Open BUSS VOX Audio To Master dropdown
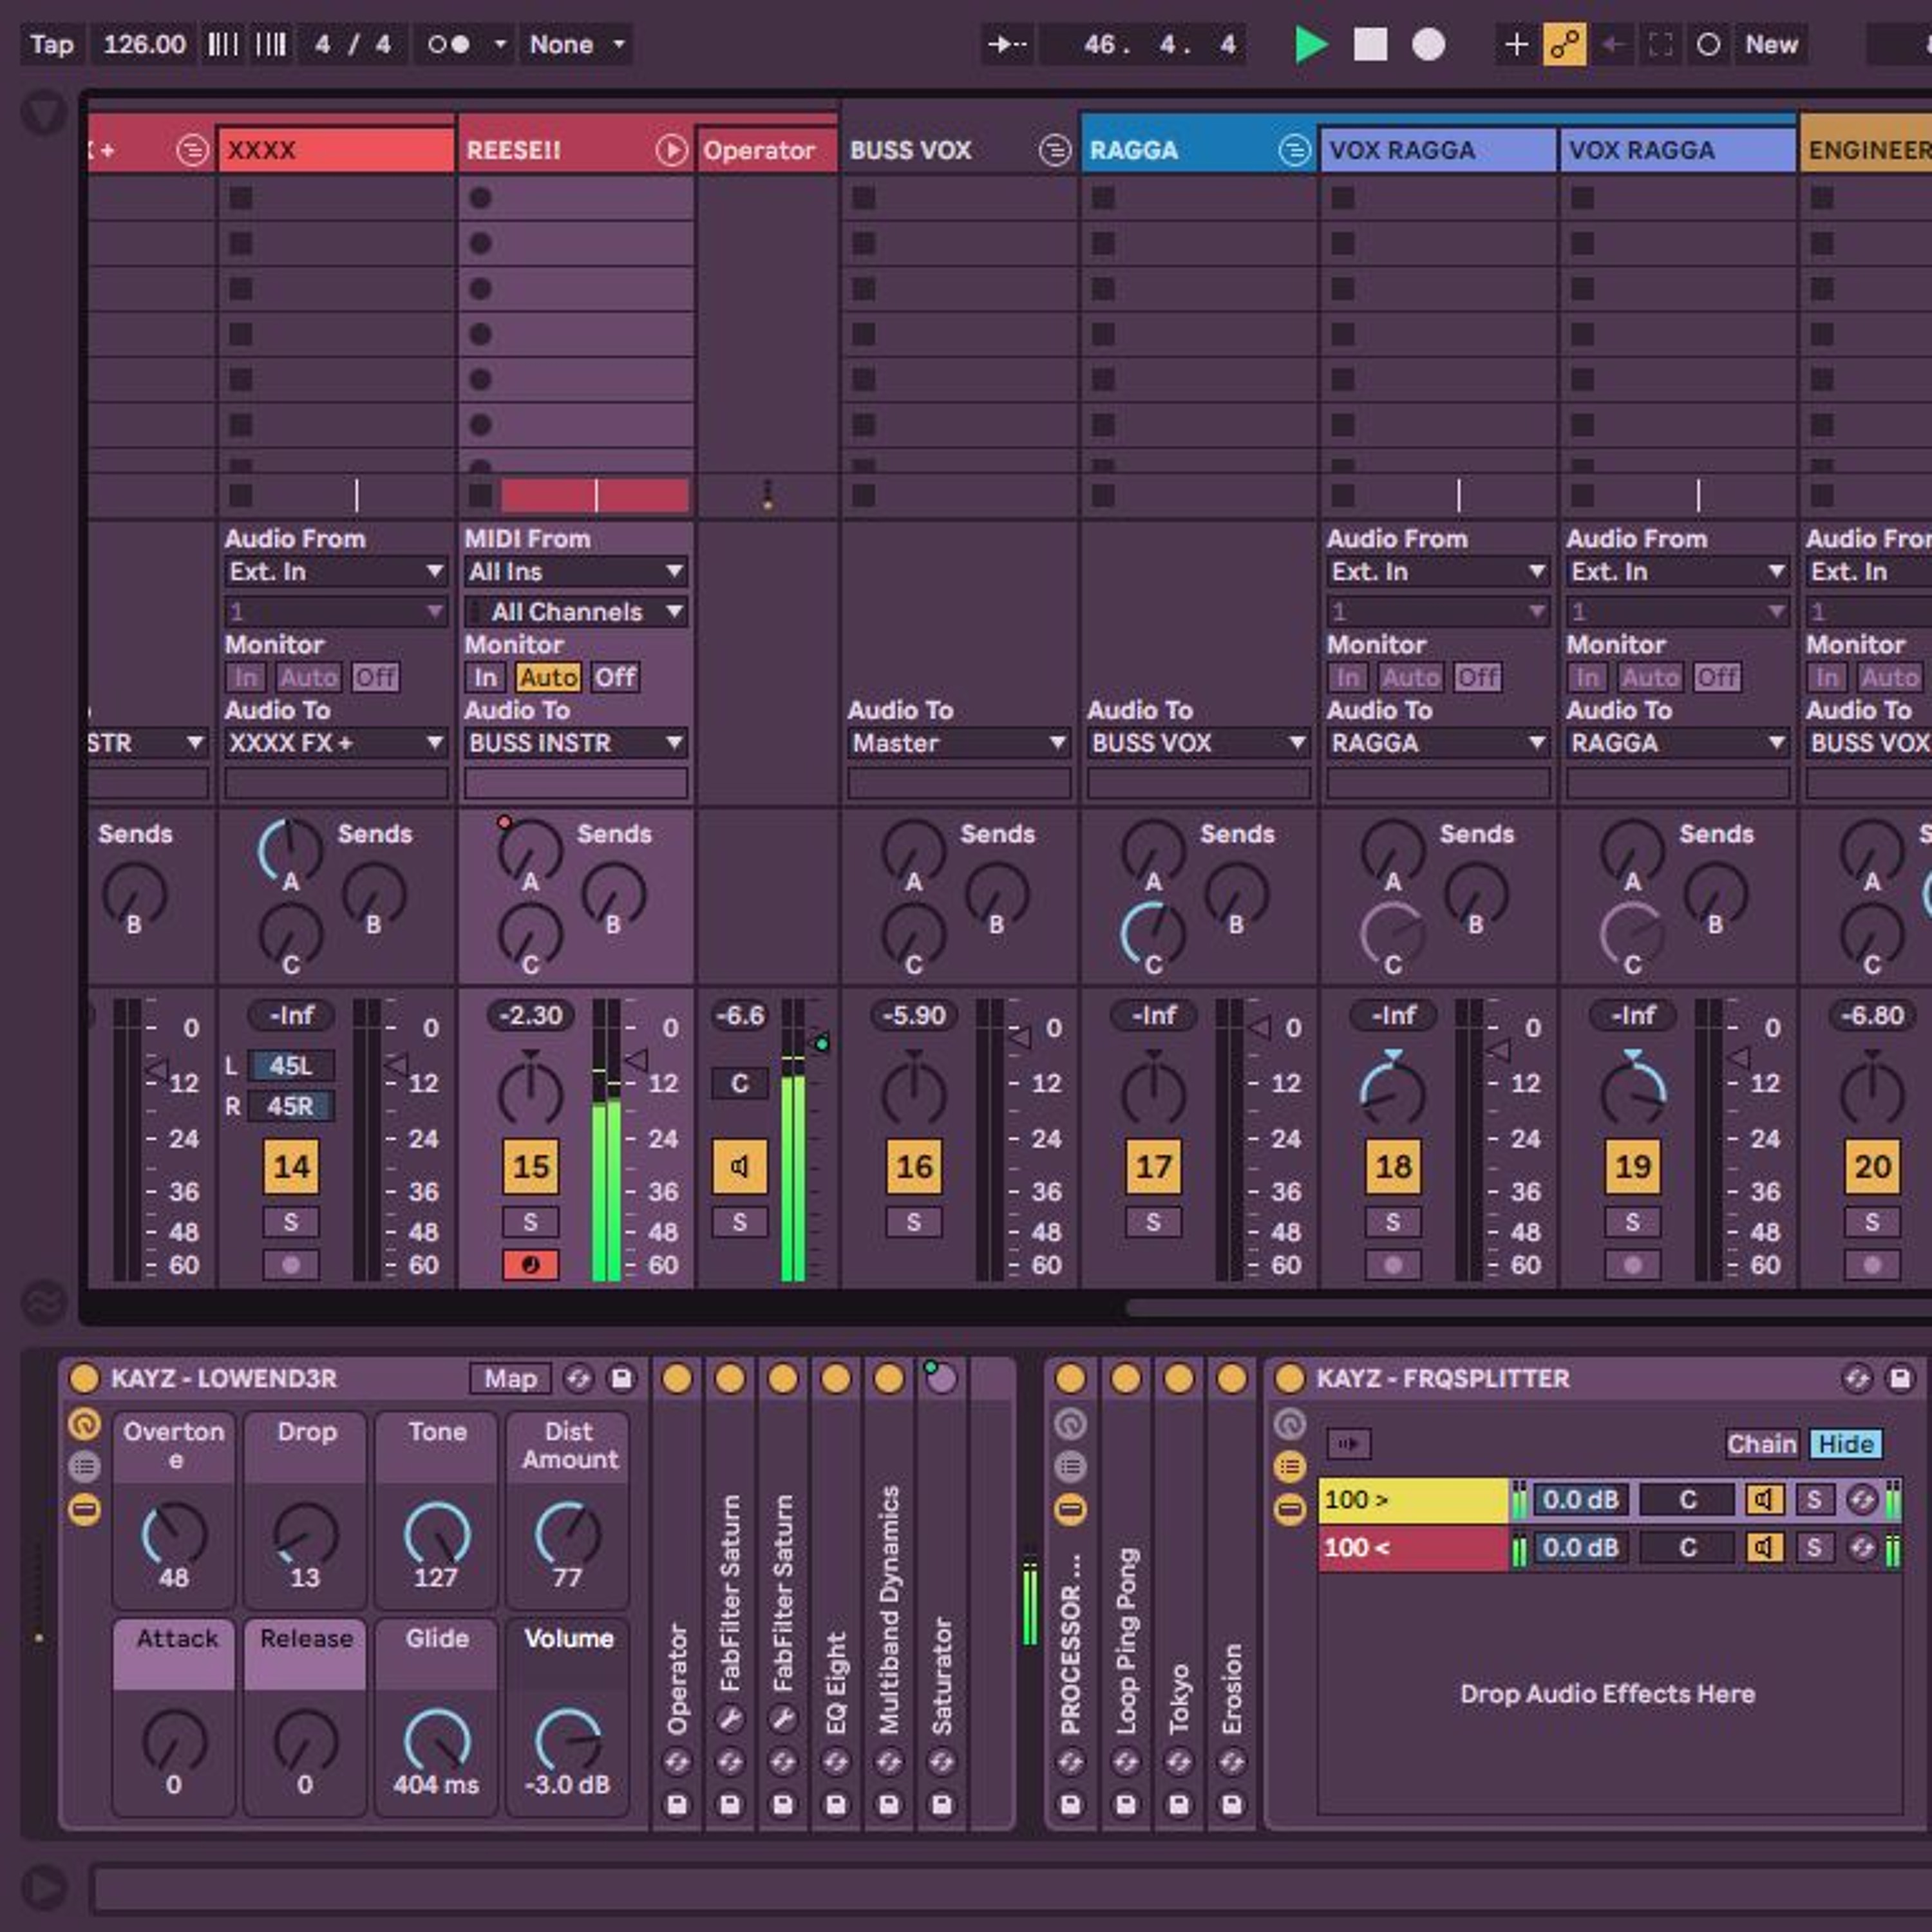The width and height of the screenshot is (1932, 1932). pos(959,743)
